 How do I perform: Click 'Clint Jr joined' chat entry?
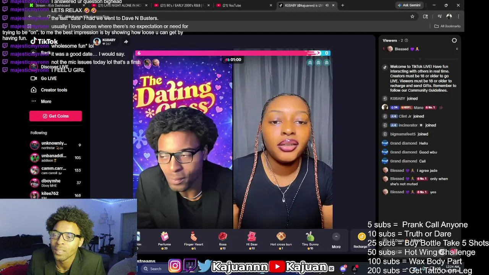point(403,116)
